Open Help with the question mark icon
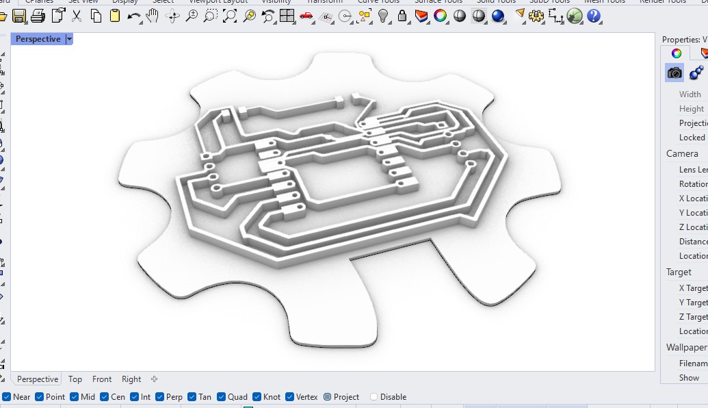This screenshot has height=408, width=708. coord(594,16)
